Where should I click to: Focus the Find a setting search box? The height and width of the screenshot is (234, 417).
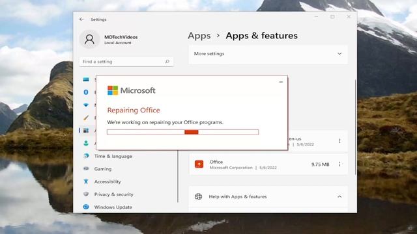(126, 62)
